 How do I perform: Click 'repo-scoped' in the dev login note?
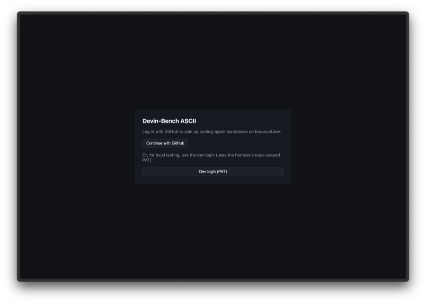(267, 155)
